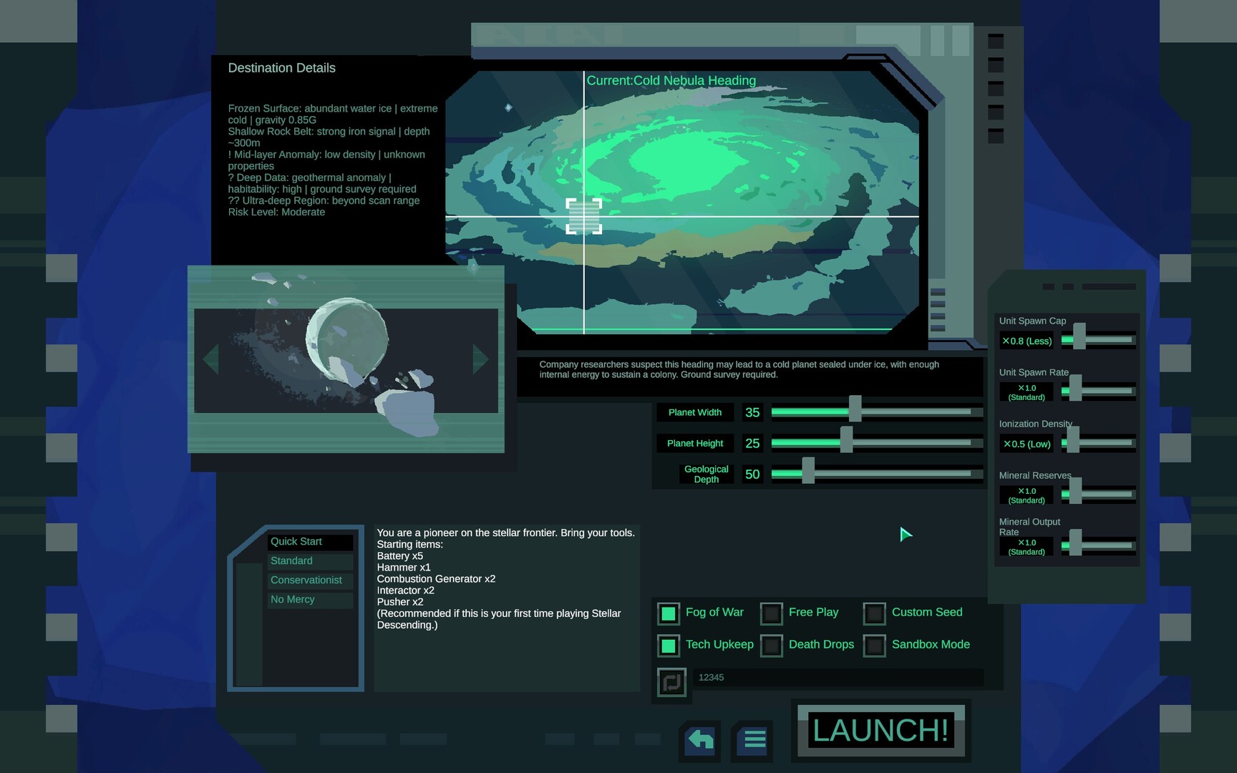The height and width of the screenshot is (773, 1237).
Task: Enable the Sandbox Mode checkbox
Action: (875, 646)
